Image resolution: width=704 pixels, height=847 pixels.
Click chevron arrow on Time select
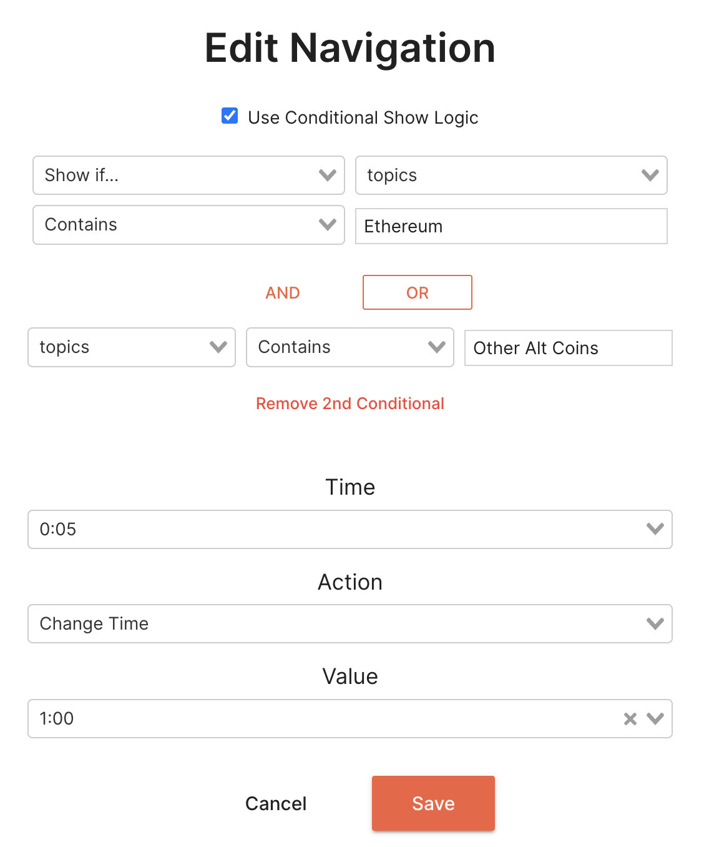click(655, 529)
